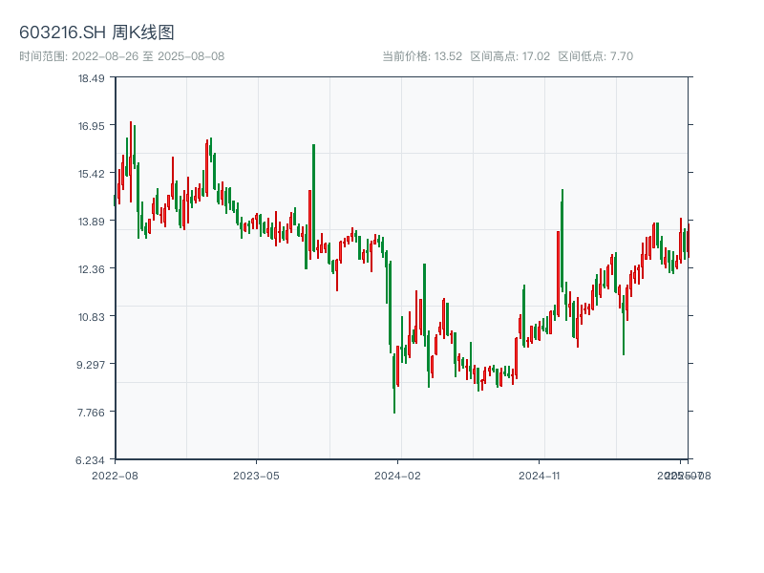The width and height of the screenshot is (764, 573).
Task: Click the 603216.SH chart title
Action: pyautogui.click(x=96, y=33)
